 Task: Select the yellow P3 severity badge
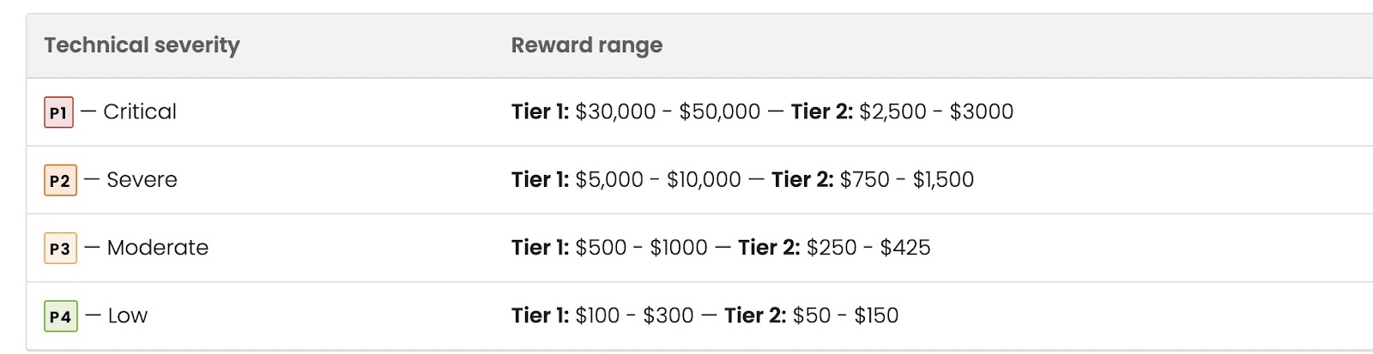tap(60, 249)
